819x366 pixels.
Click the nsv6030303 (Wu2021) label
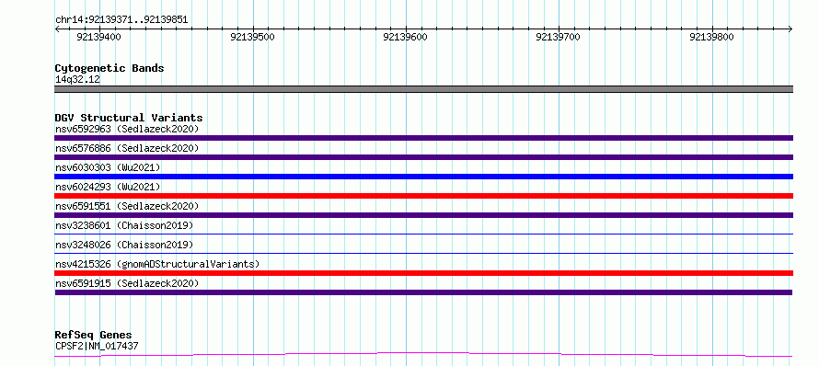[x=108, y=167]
